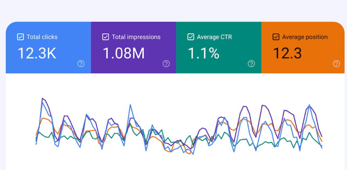Click help icon on Total impressions card
This screenshot has height=170, width=347.
[166, 64]
